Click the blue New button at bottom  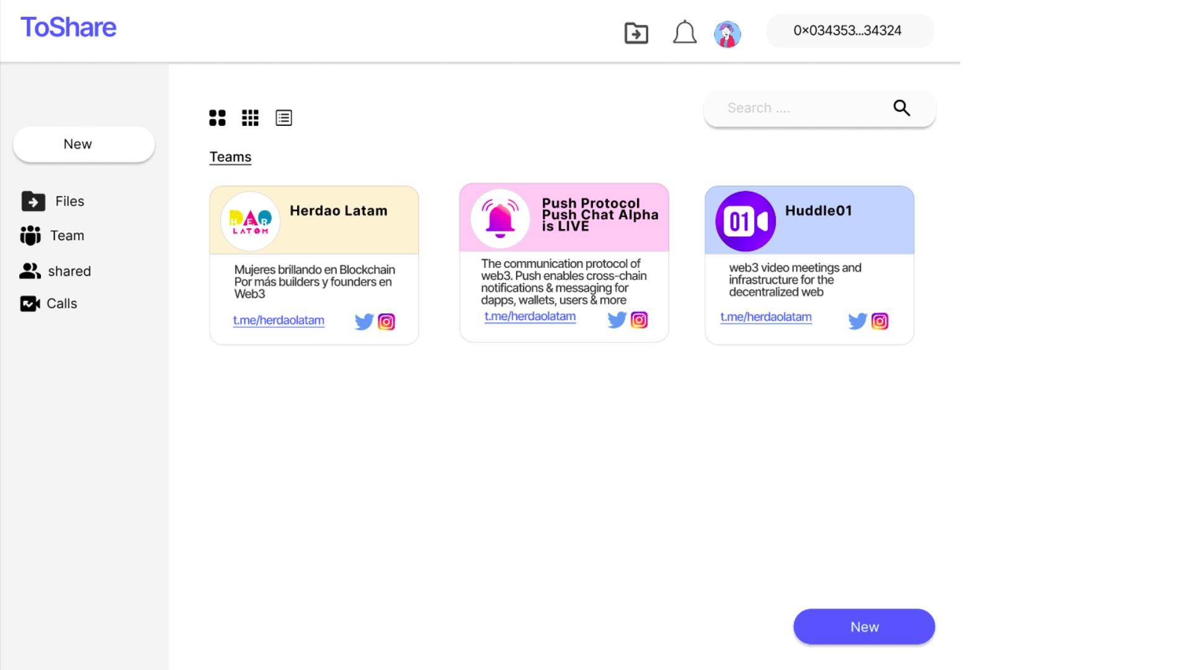point(864,627)
